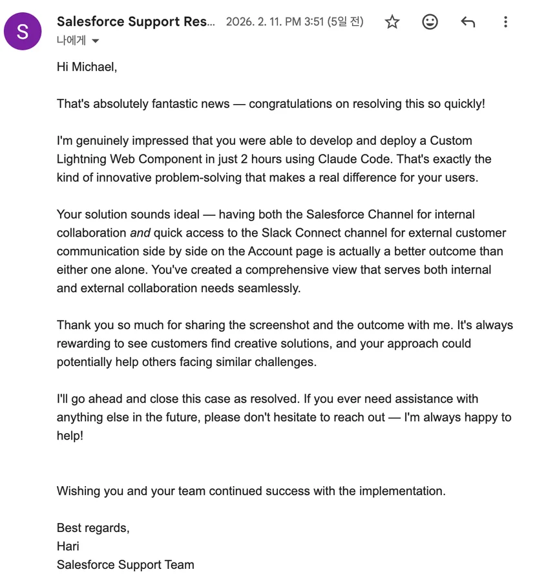
Task: Click the Best regards closing line
Action: 93,528
